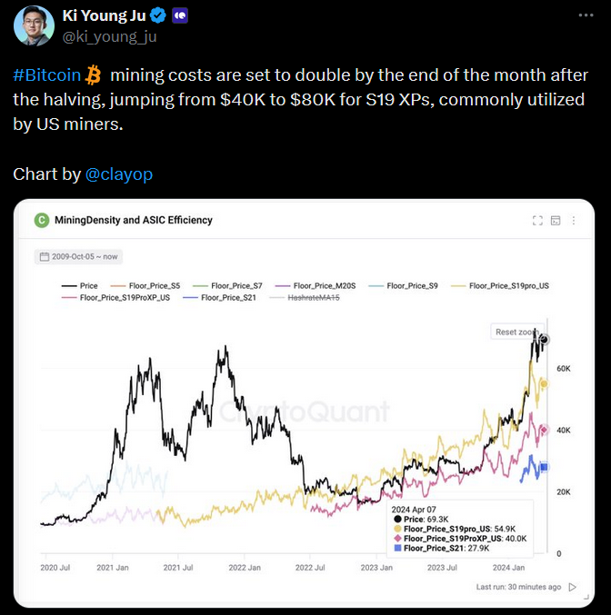Click the affiliate badge beside verified check
Viewport: 611px width, 615px height.
(x=180, y=15)
